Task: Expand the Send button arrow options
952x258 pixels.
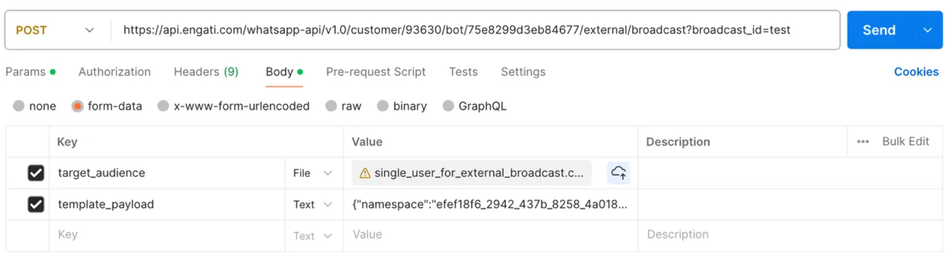Action: 927,30
